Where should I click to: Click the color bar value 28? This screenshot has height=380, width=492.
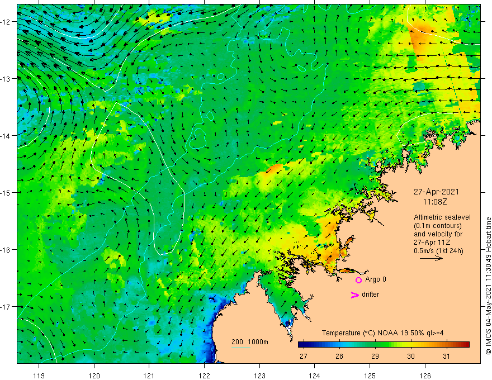[x=339, y=356]
